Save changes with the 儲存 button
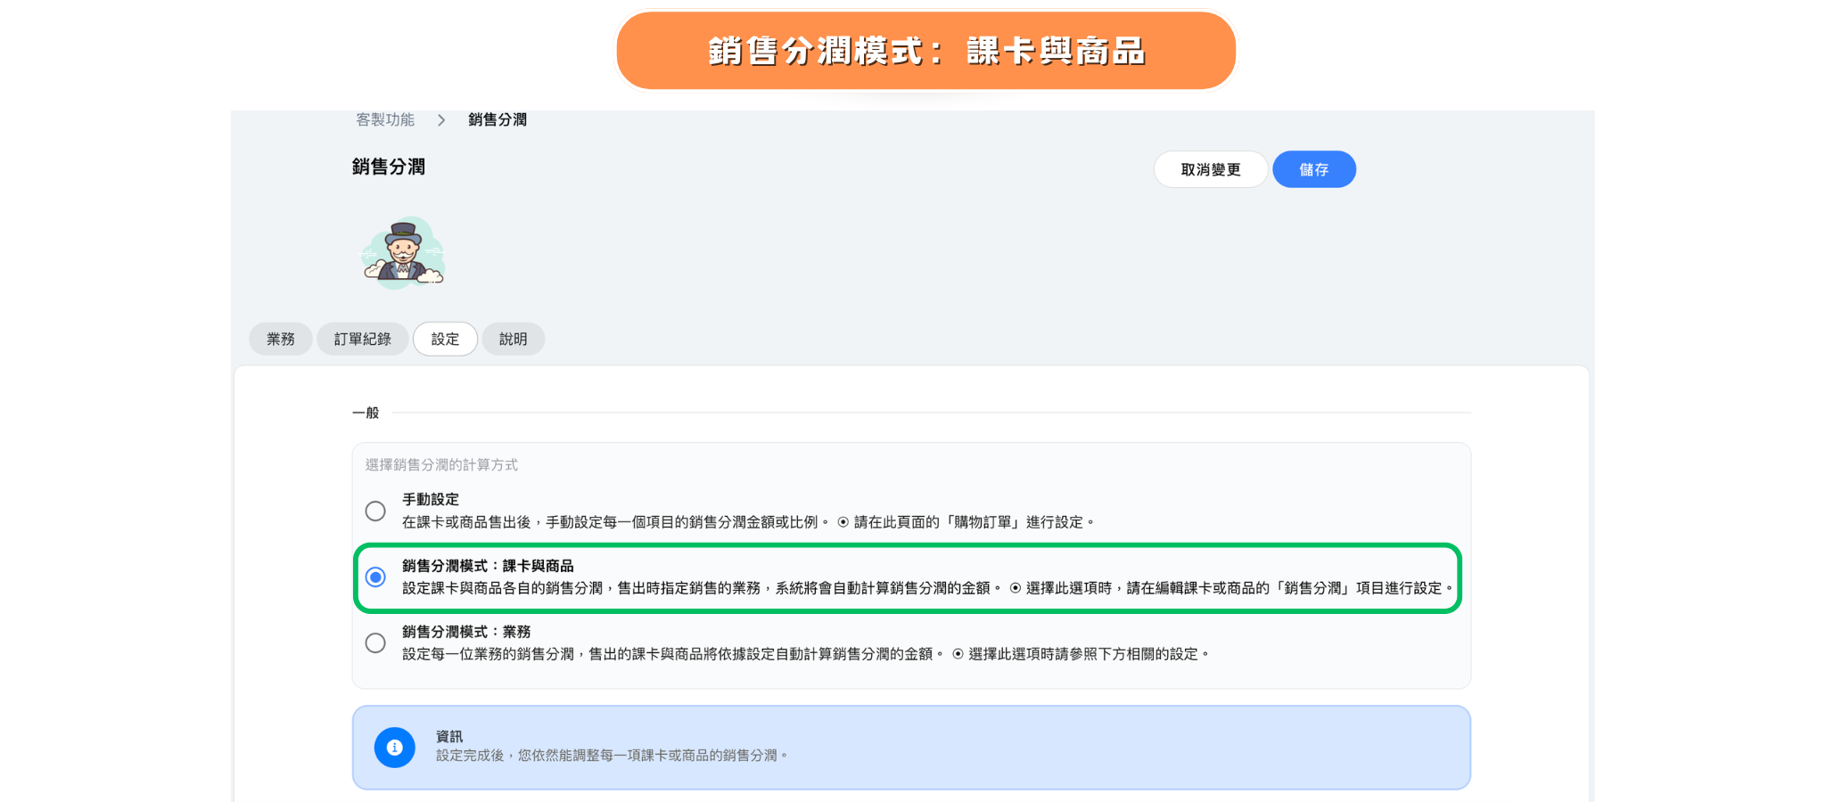 (x=1313, y=169)
